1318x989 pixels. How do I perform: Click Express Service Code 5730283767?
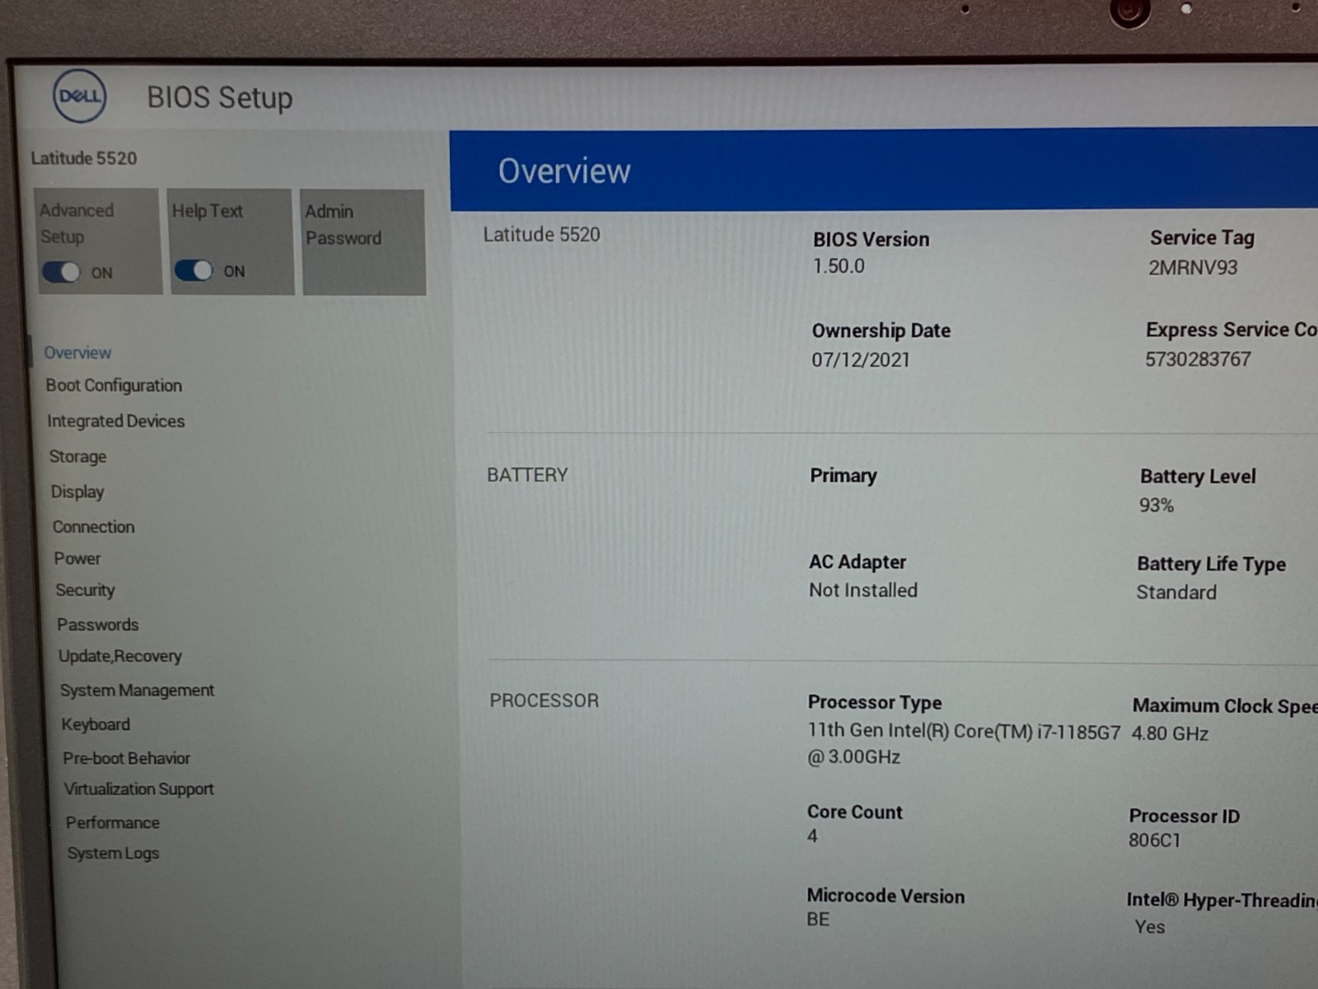point(1198,359)
